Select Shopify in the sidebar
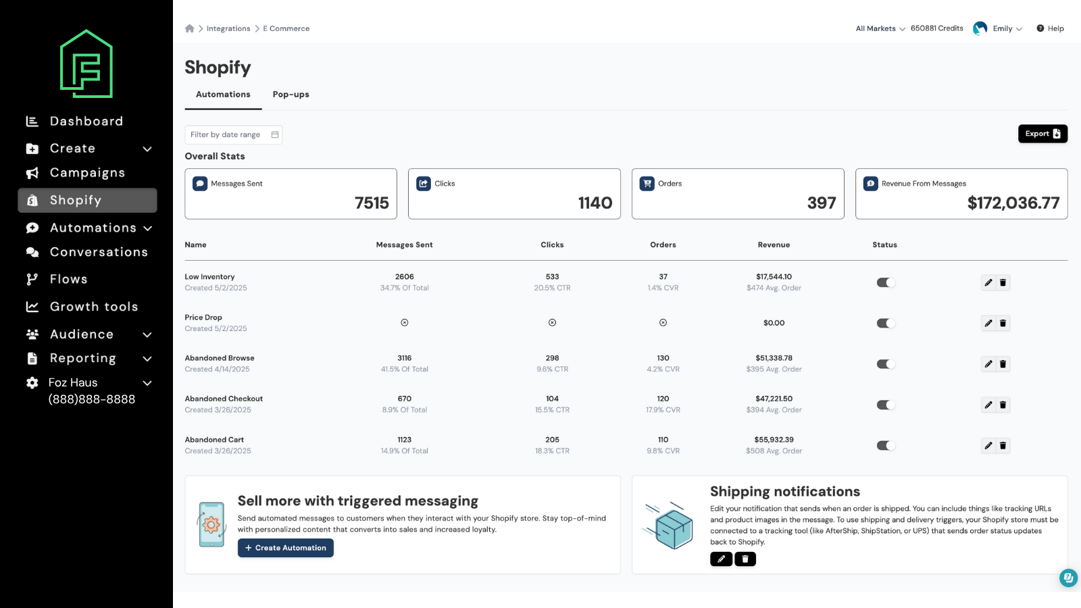The width and height of the screenshot is (1081, 608). coord(88,201)
